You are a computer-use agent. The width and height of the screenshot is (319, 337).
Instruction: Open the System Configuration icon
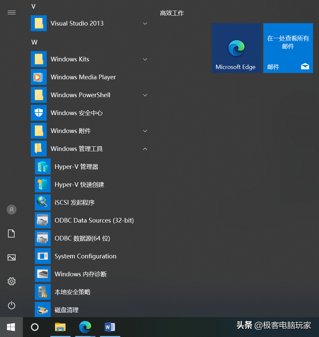point(43,256)
